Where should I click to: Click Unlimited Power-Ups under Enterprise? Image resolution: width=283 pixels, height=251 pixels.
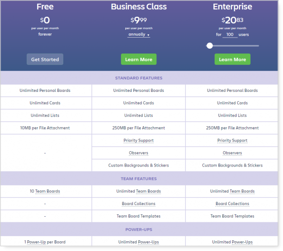pos(232,242)
